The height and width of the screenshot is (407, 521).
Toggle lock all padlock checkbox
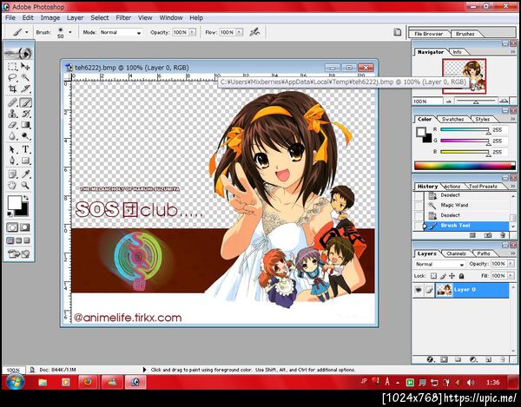pyautogui.click(x=461, y=276)
